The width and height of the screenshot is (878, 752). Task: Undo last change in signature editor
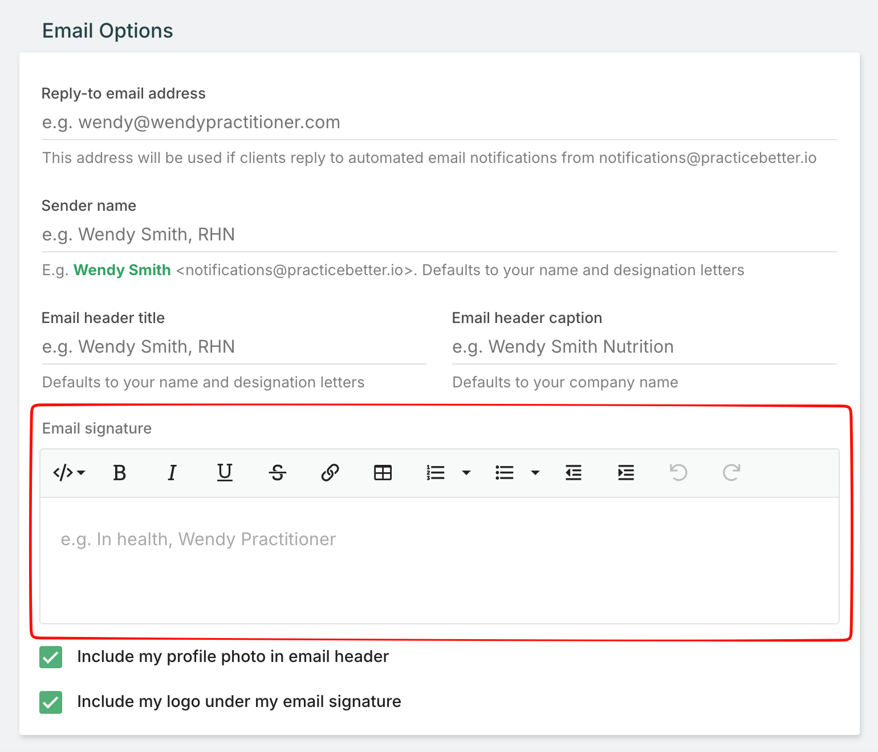(678, 473)
